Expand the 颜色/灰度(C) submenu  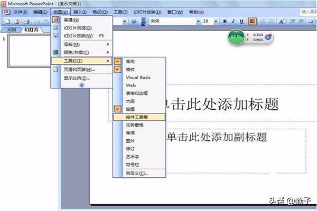81,52
